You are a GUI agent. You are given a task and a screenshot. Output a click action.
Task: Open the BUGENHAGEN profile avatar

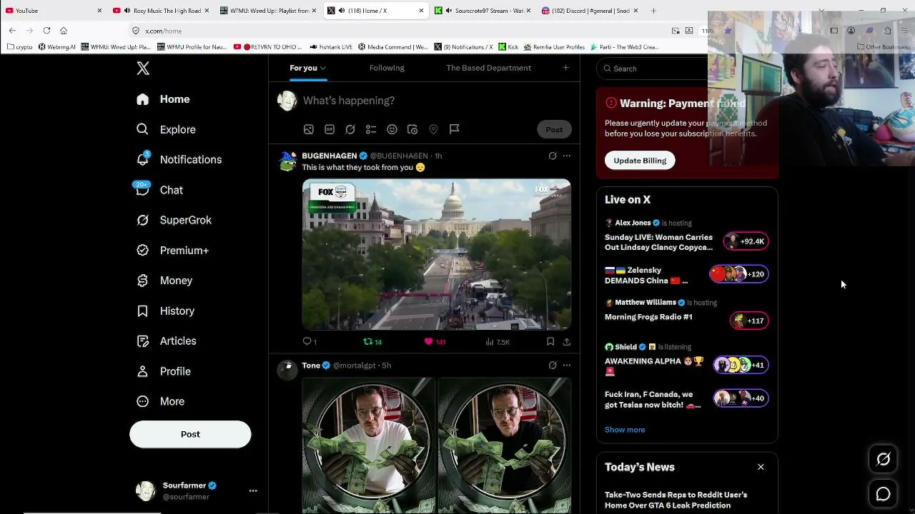(287, 161)
